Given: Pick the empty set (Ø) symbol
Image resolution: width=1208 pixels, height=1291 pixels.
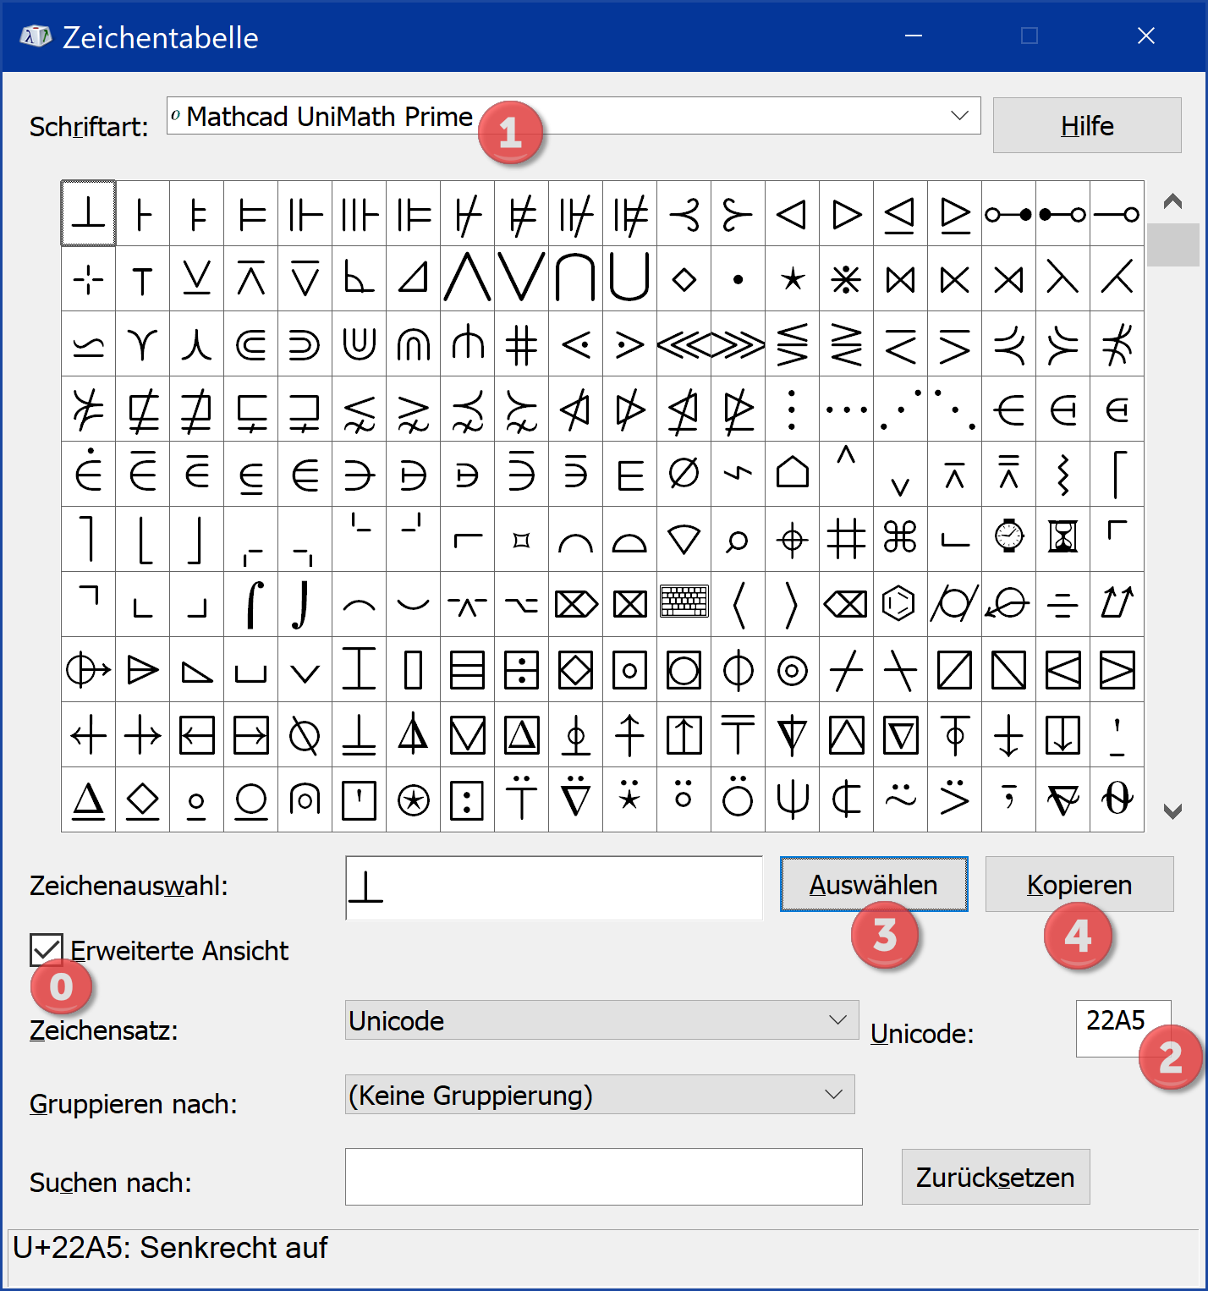Looking at the screenshot, I should pos(684,474).
